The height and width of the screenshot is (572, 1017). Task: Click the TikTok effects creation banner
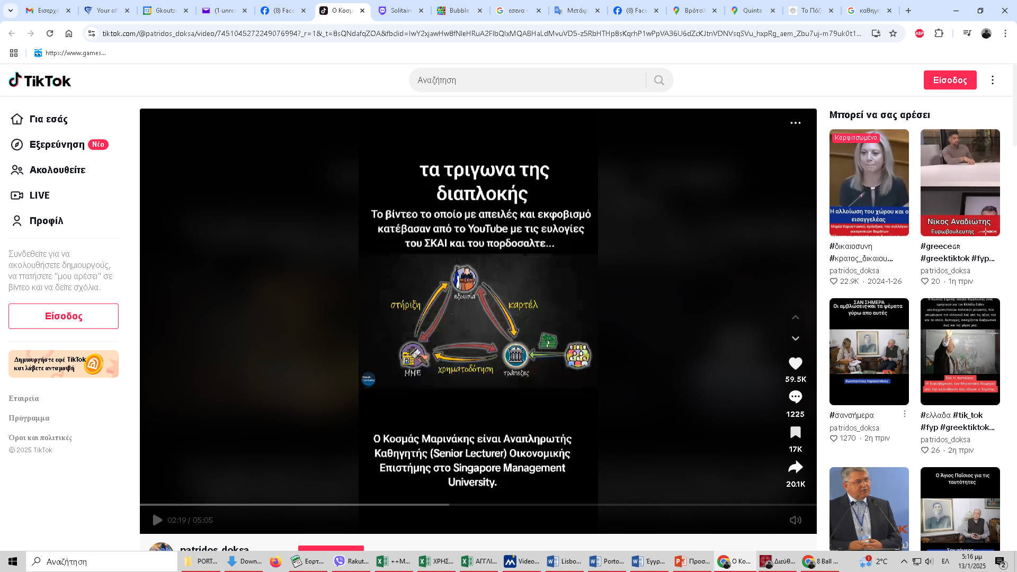[64, 364]
